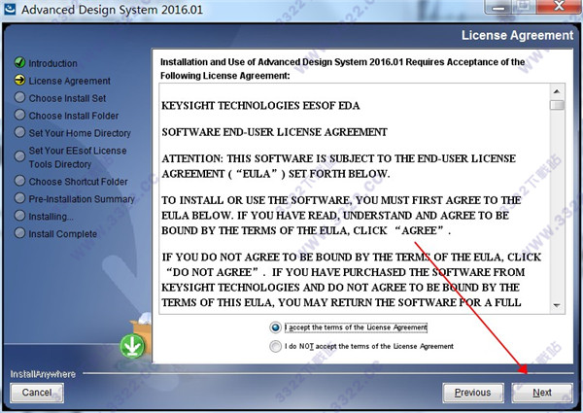Click the Set Your Home Directory label

(80, 133)
